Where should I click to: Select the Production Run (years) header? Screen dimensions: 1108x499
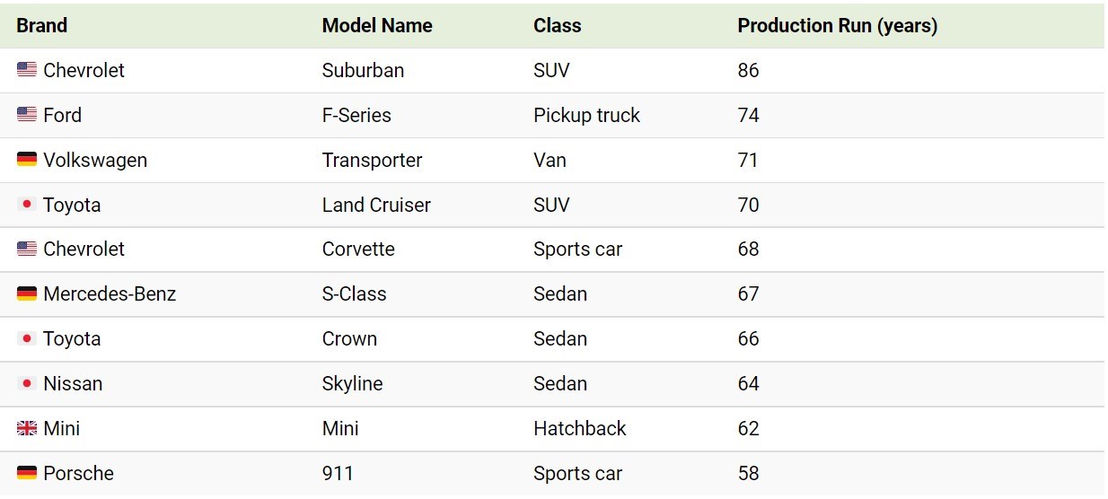pos(837,26)
